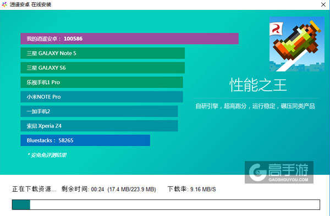Click the download progress bar
This screenshot has height=216, width=330.
tap(166, 204)
